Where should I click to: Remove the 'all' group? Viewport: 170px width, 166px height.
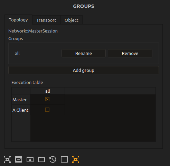click(130, 53)
